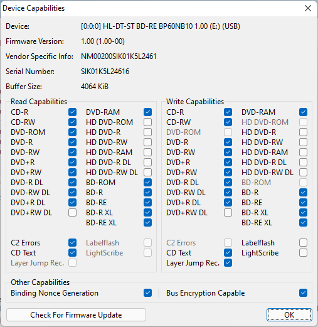Toggle the Read HD DVD-R checkbox
Screen dimensions: 318x327
[x=147, y=132]
